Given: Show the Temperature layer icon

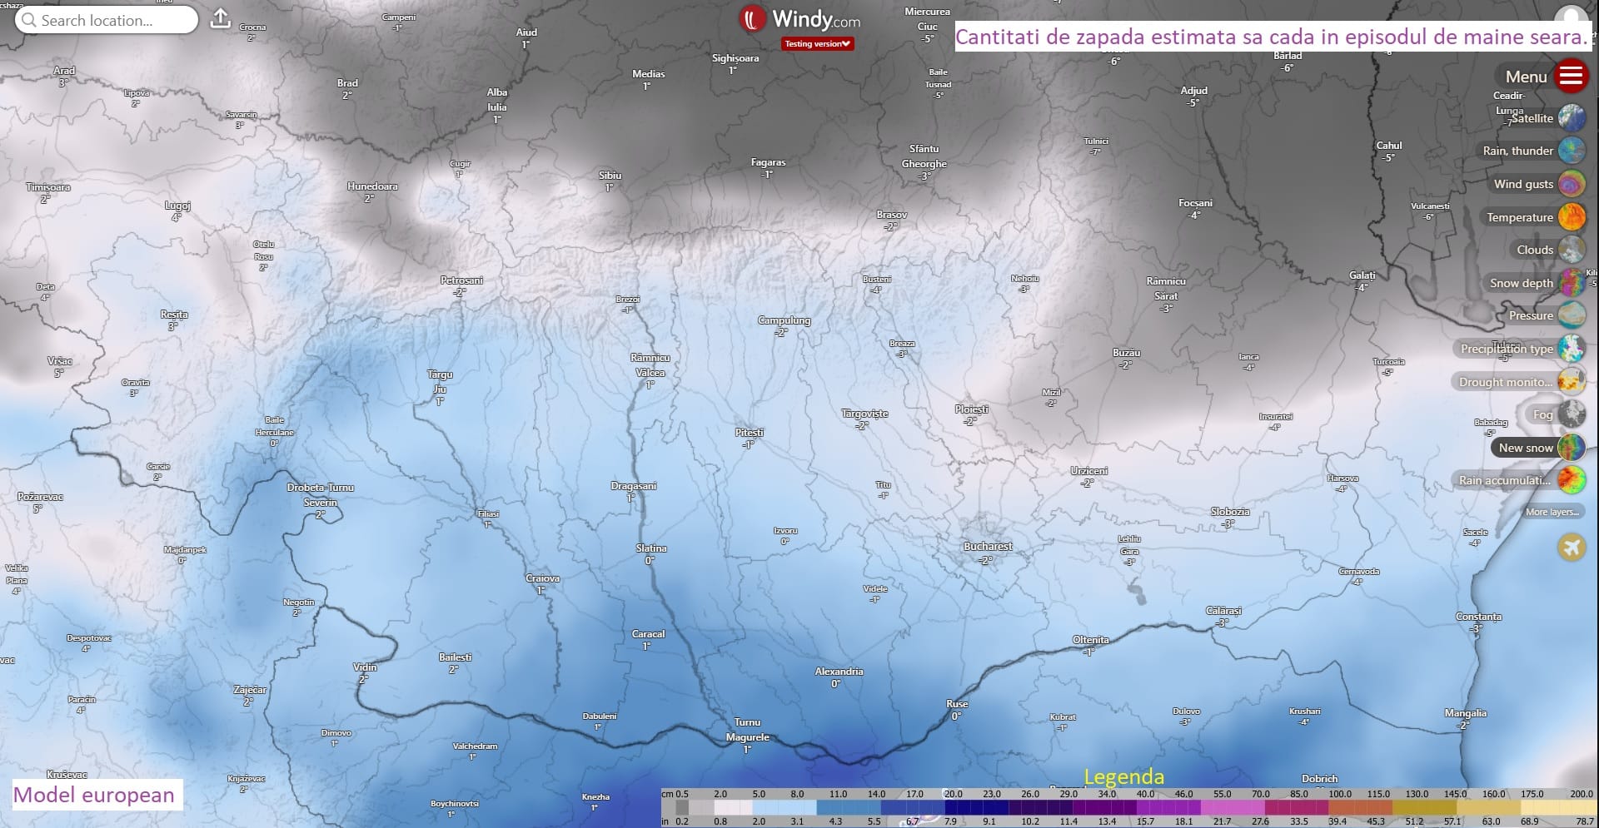Looking at the screenshot, I should 1571,217.
